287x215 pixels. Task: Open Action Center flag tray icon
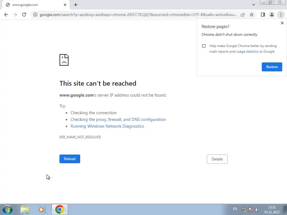pyautogui.click(x=251, y=210)
